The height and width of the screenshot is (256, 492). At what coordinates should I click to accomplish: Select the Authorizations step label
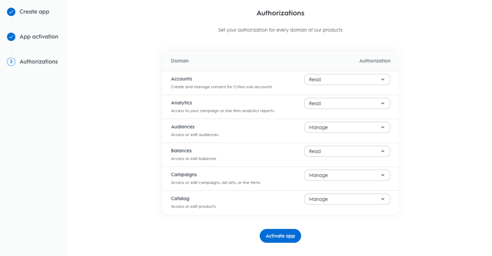tap(39, 62)
